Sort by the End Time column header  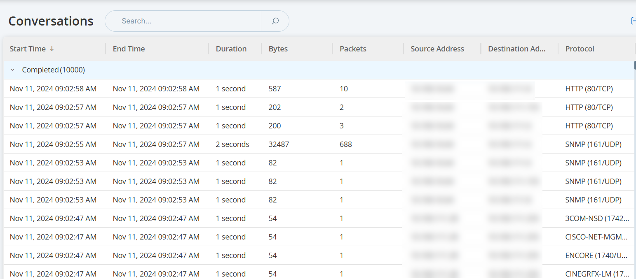coord(129,49)
